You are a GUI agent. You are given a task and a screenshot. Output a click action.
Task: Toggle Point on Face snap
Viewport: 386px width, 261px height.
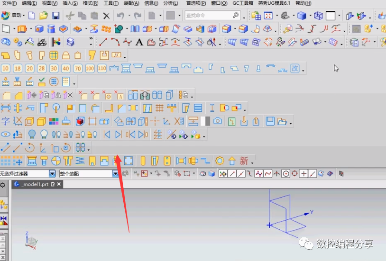[x=321, y=174]
